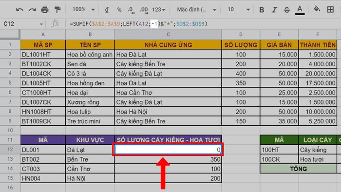Viewport: 341px width, 192px height.
Task: Apply percent format with % icon
Action: (119, 10)
